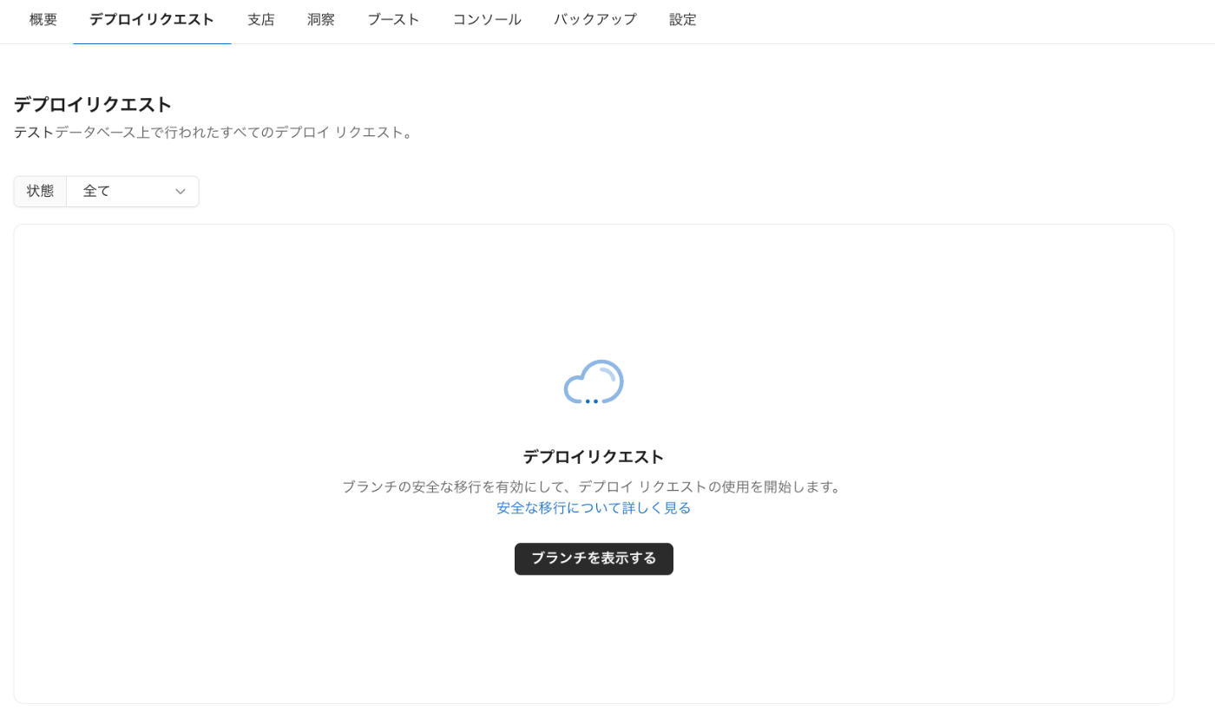Open the 概要 tab
The image size is (1215, 724).
(43, 19)
